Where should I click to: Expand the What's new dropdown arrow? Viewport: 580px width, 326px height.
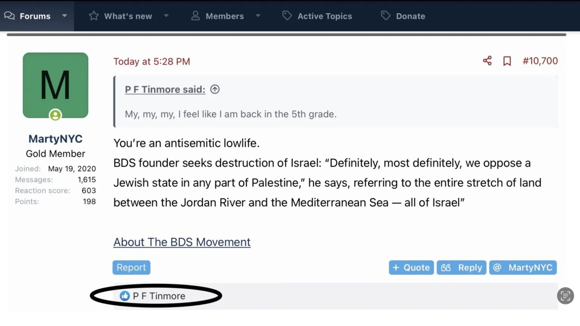[166, 16]
